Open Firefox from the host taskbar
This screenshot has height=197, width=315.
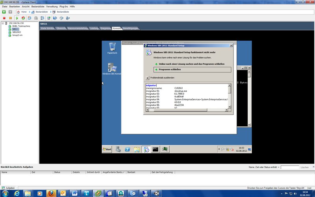51,193
